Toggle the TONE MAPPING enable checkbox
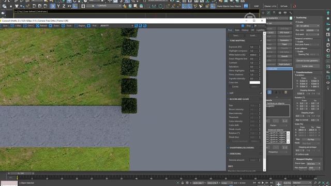Screen dimensions: 331x186 (x=261, y=40)
